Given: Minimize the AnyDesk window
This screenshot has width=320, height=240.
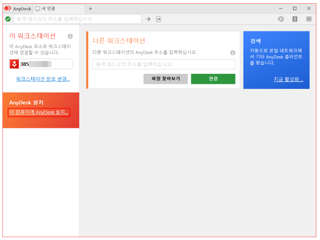Looking at the screenshot, I should [x=280, y=9].
